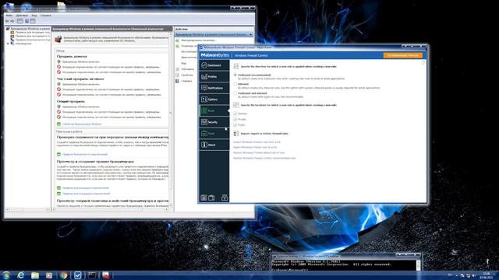499x280 pixels.
Task: Click Свойства properties icon in Actions pane
Action: tap(178, 75)
